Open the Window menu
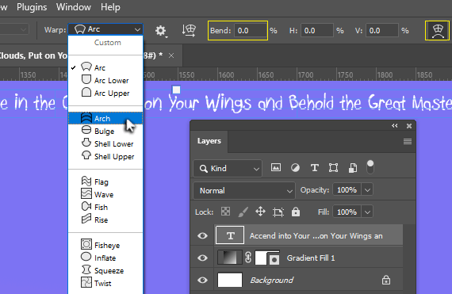This screenshot has height=294, width=452. click(74, 7)
